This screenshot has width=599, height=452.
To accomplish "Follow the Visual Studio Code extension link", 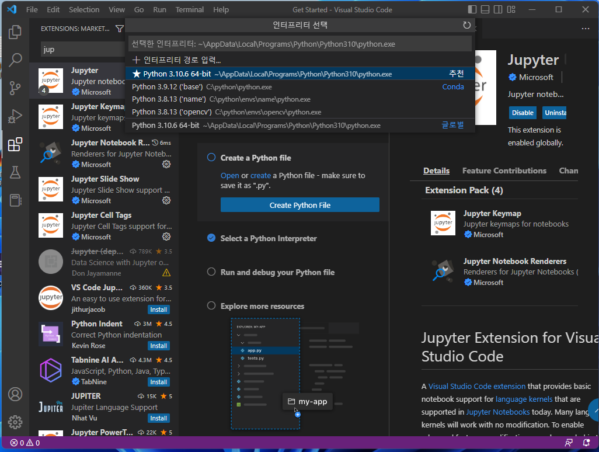I will [477, 386].
